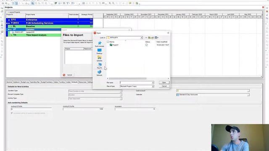Screen dimensions: 269x151
Task: Open the Spending Plan tab
Action: (x=35, y=82)
